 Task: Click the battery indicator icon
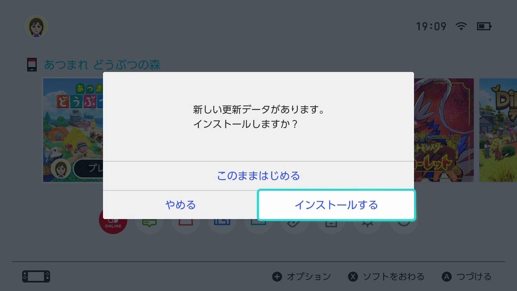[x=484, y=26]
